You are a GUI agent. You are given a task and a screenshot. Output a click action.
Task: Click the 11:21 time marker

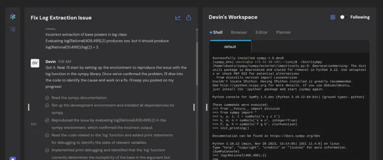pos(34,124)
